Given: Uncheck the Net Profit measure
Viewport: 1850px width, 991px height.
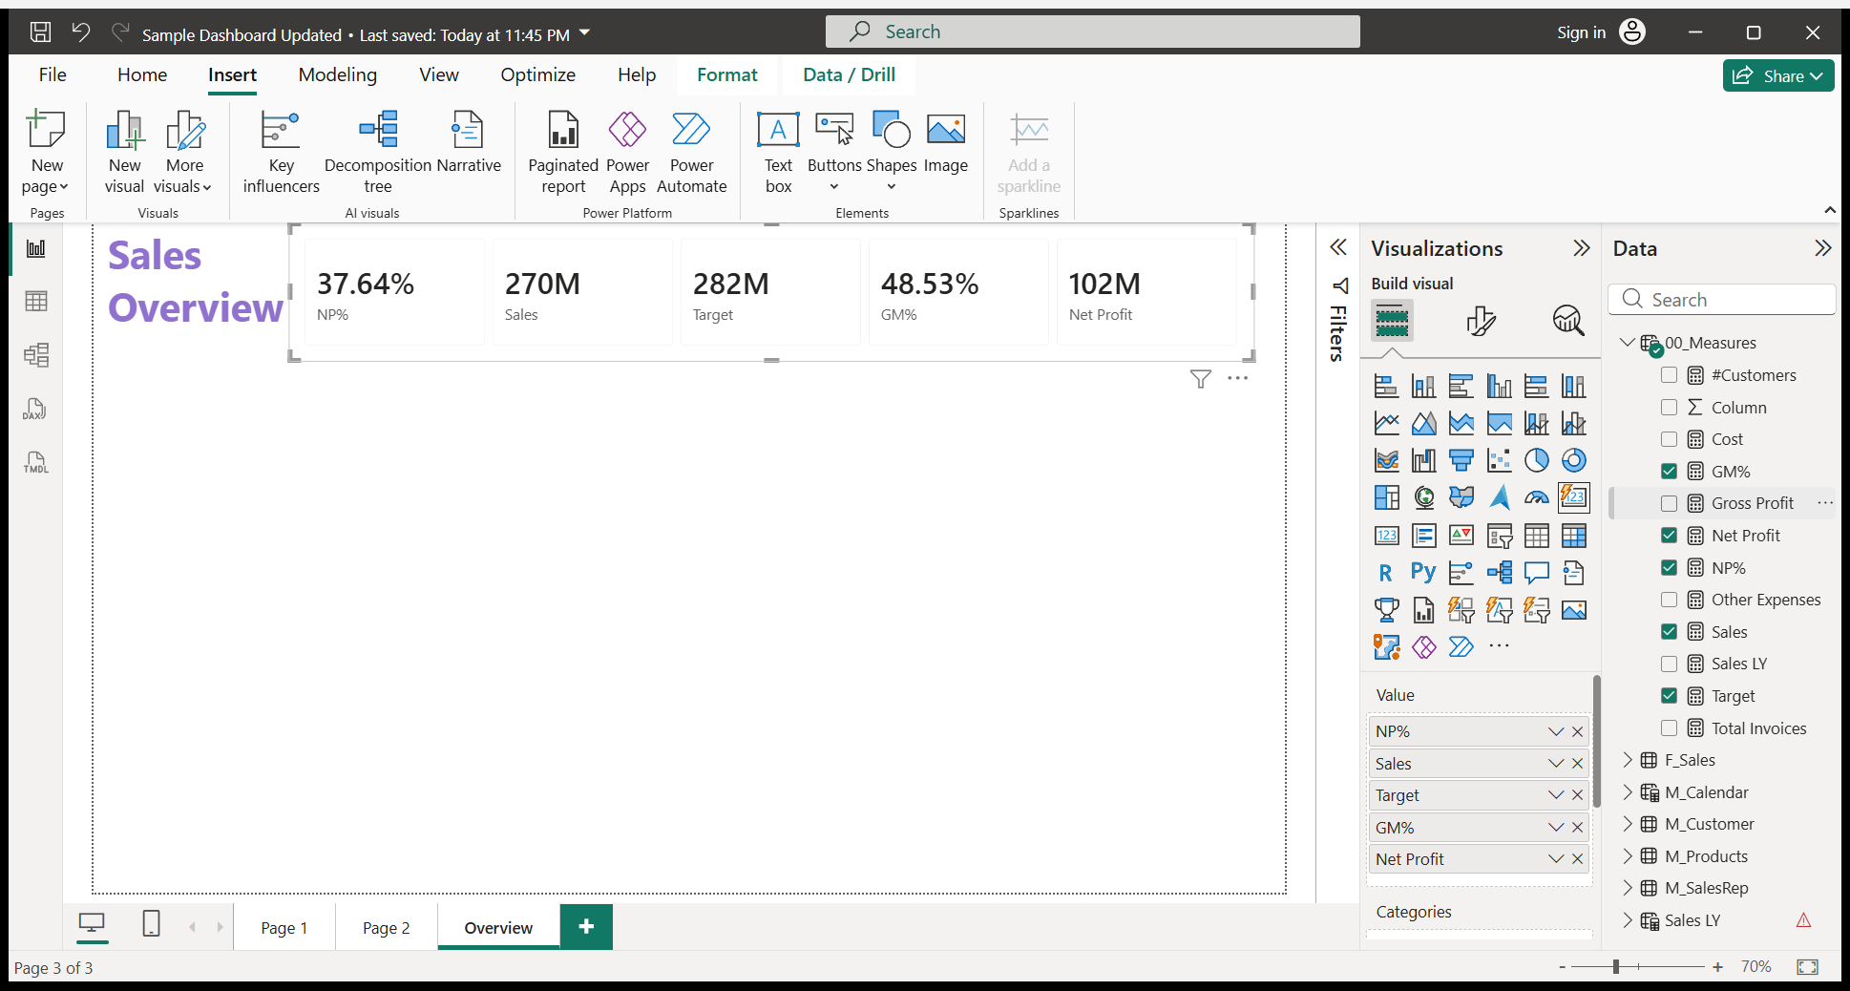Looking at the screenshot, I should tap(1669, 536).
